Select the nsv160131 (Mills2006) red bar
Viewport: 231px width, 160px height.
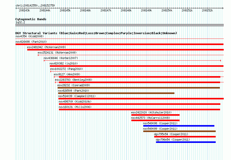click(140, 110)
